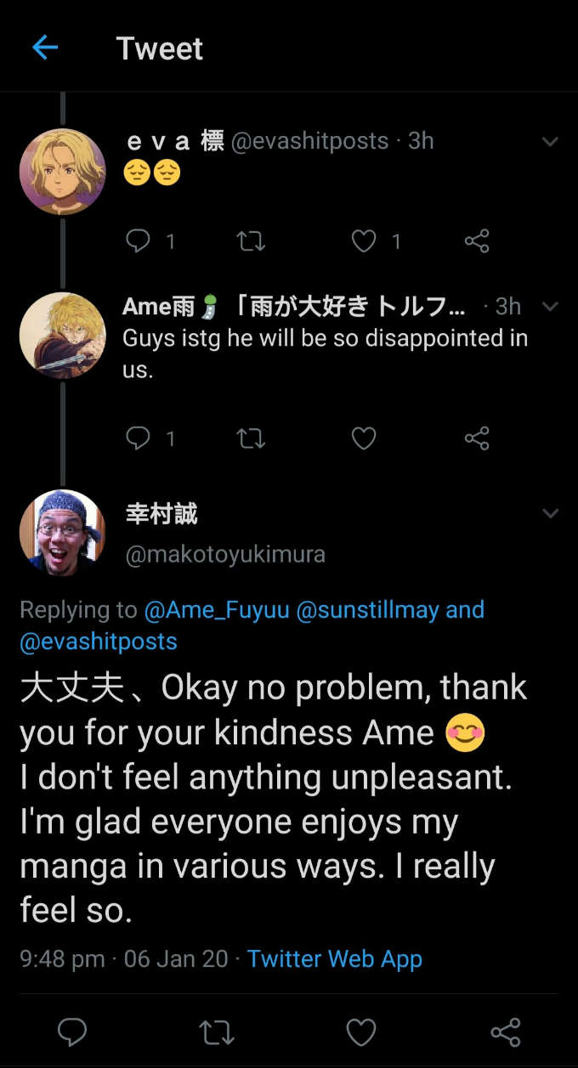Share the main tweet

(x=506, y=1032)
